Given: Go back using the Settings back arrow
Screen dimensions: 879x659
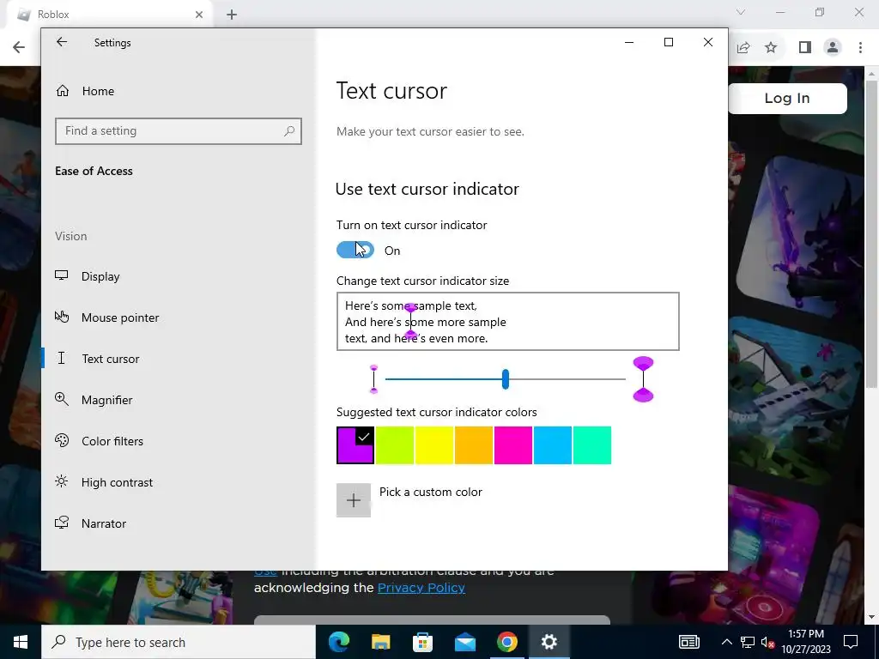Looking at the screenshot, I should tap(62, 42).
